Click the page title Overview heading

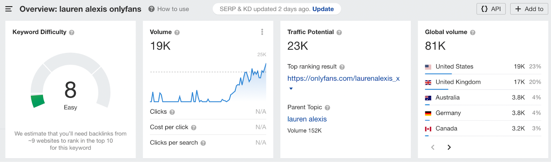click(80, 9)
